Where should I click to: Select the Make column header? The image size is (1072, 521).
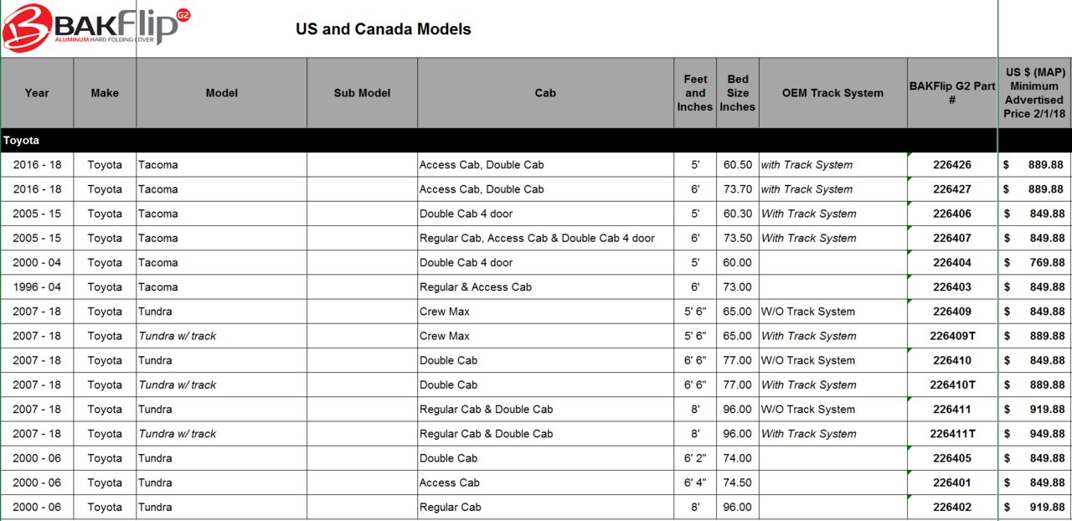pos(105,93)
